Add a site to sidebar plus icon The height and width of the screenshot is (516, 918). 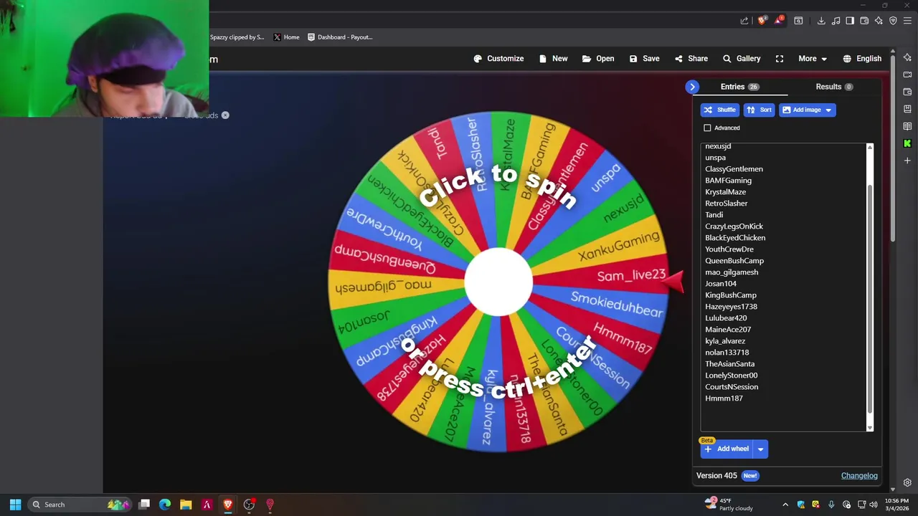[x=907, y=161]
